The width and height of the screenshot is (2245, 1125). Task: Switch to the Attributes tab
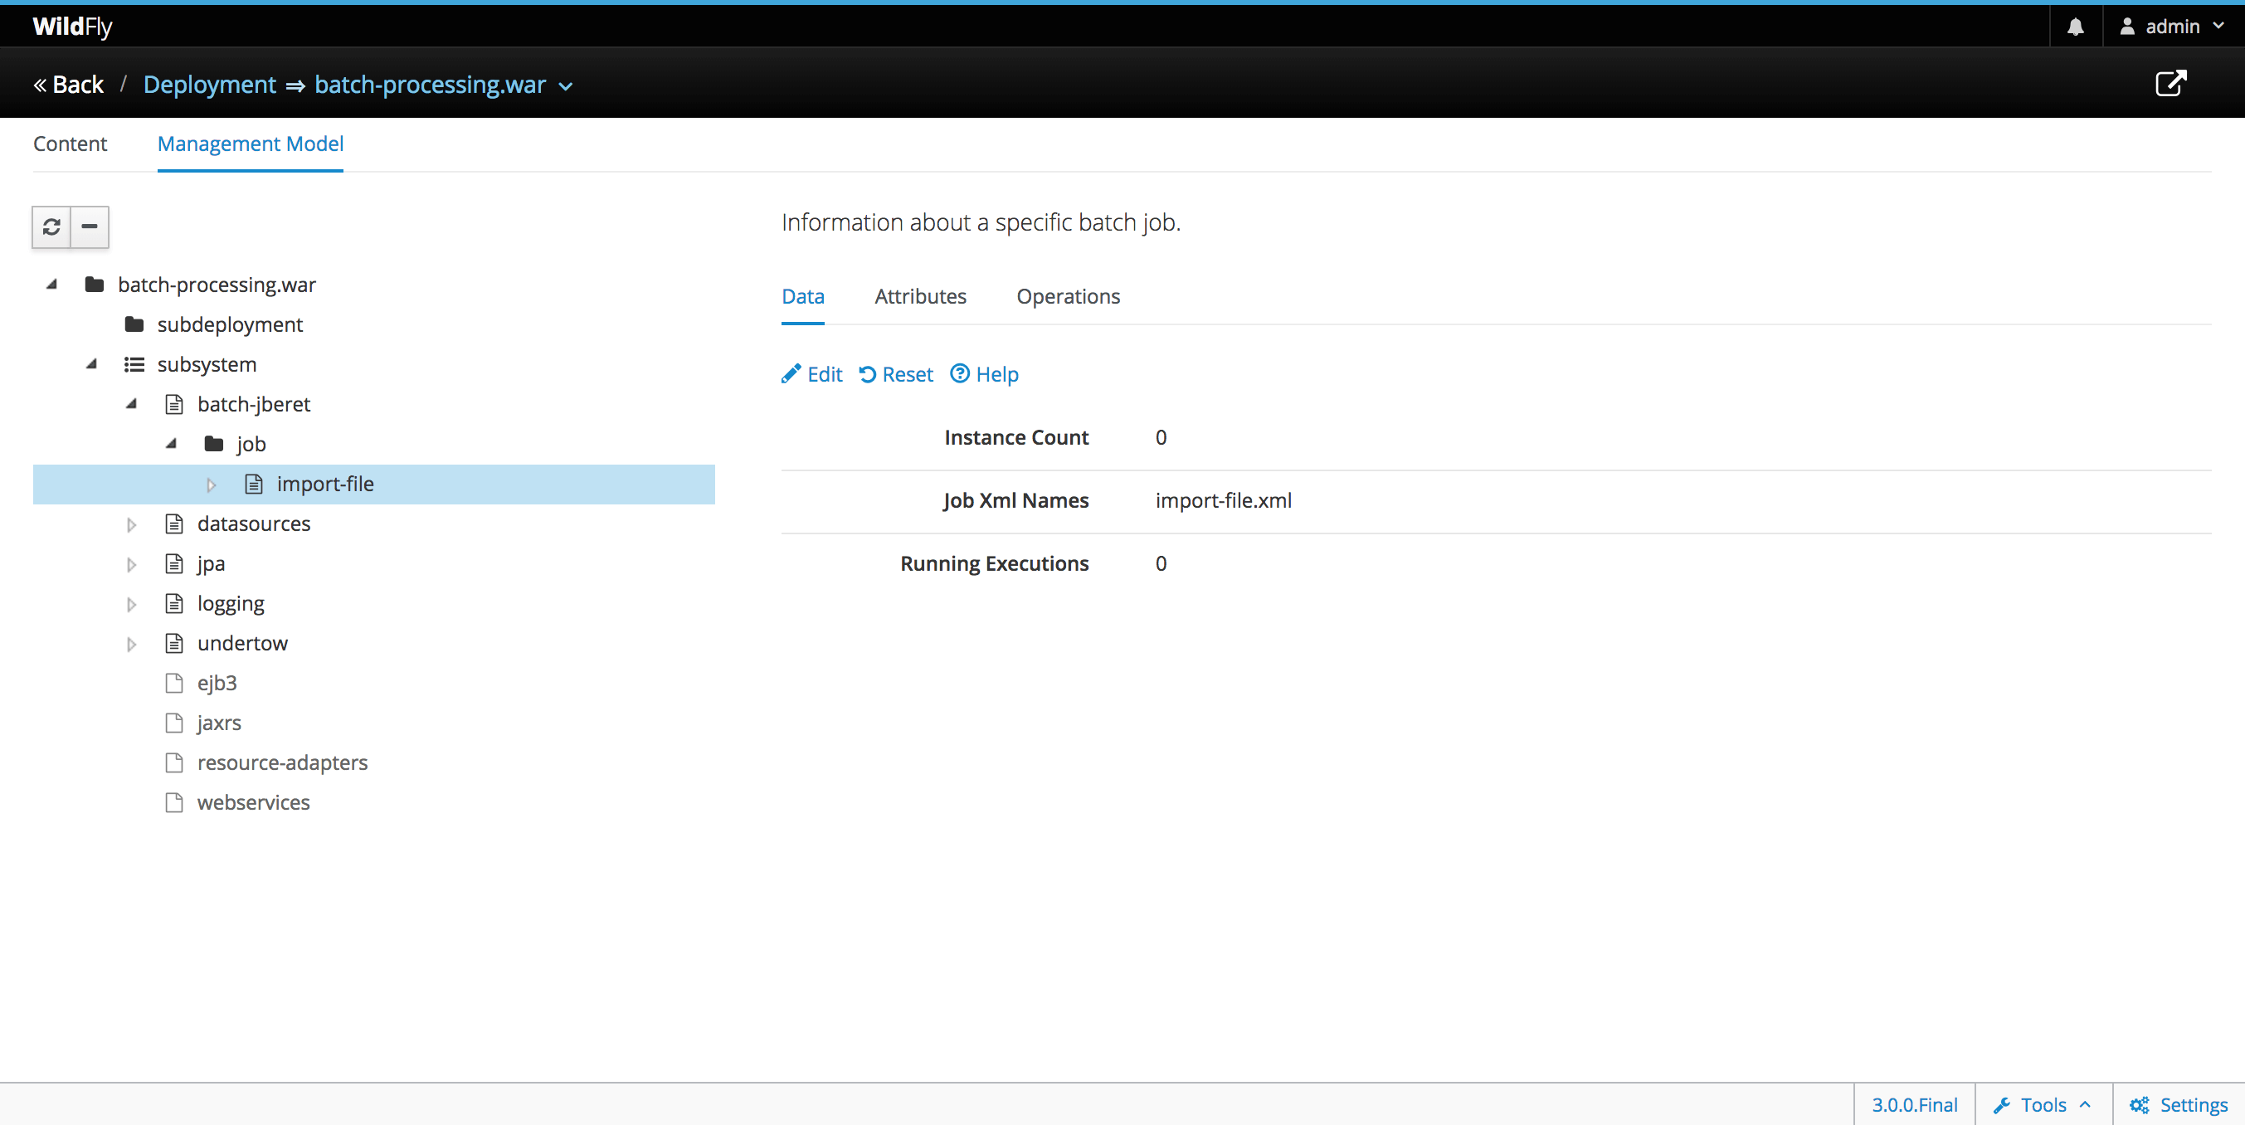click(x=920, y=296)
